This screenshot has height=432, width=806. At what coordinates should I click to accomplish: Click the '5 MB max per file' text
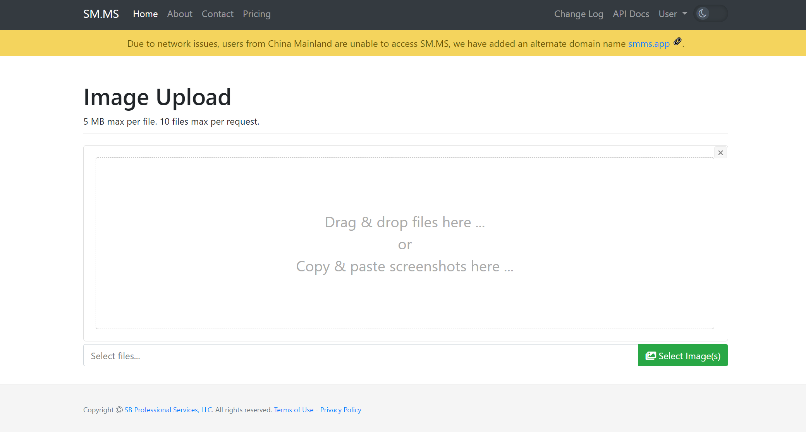pos(120,122)
